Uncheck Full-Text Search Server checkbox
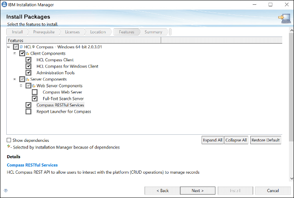The width and height of the screenshot is (294, 198). [35, 99]
